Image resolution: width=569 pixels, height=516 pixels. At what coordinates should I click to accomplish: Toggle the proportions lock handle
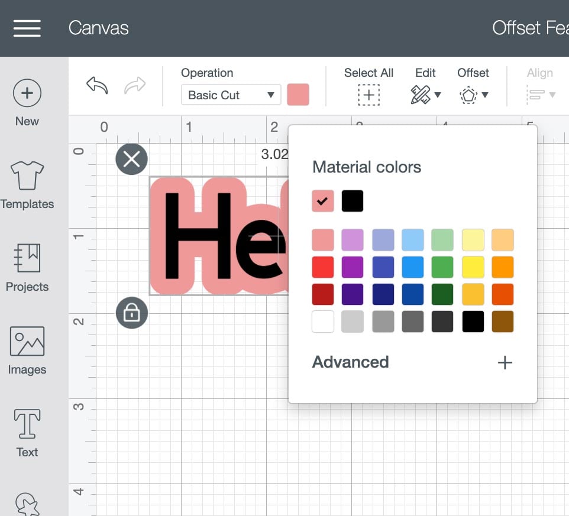pyautogui.click(x=132, y=313)
